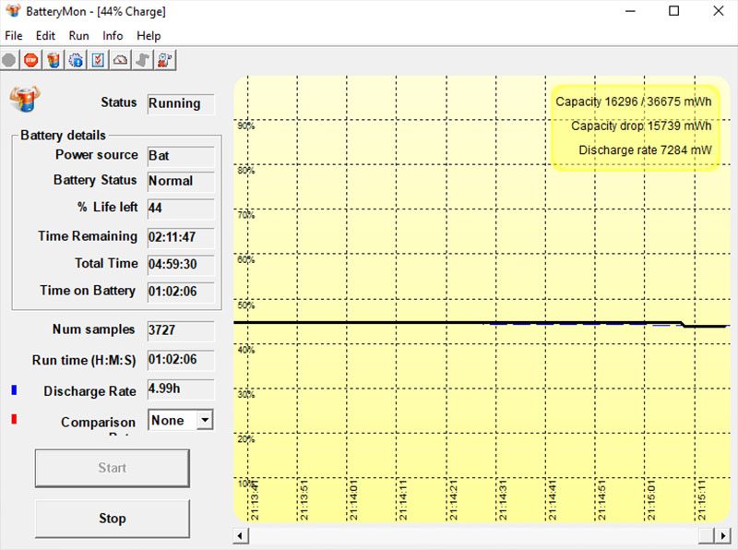
Task: Click the Capacity drop 15739 mWh text
Action: [641, 126]
